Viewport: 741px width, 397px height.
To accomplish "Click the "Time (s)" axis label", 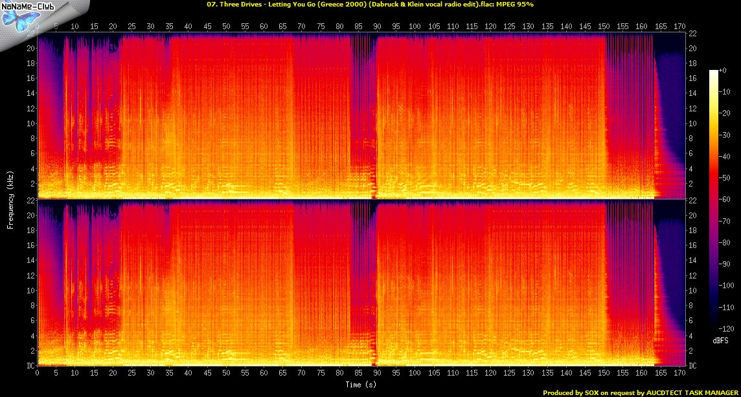I will click(x=361, y=384).
